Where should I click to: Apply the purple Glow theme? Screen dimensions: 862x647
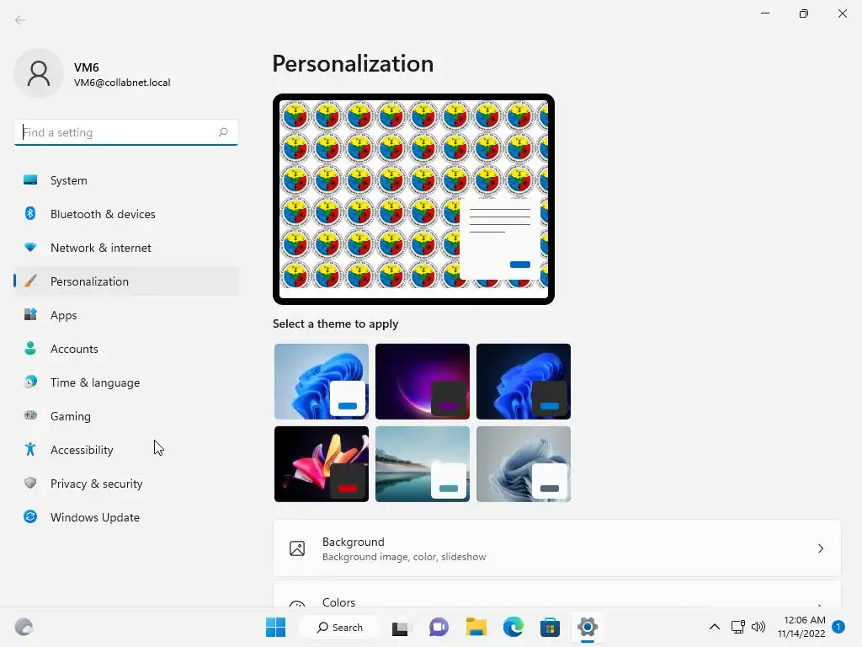[423, 382]
